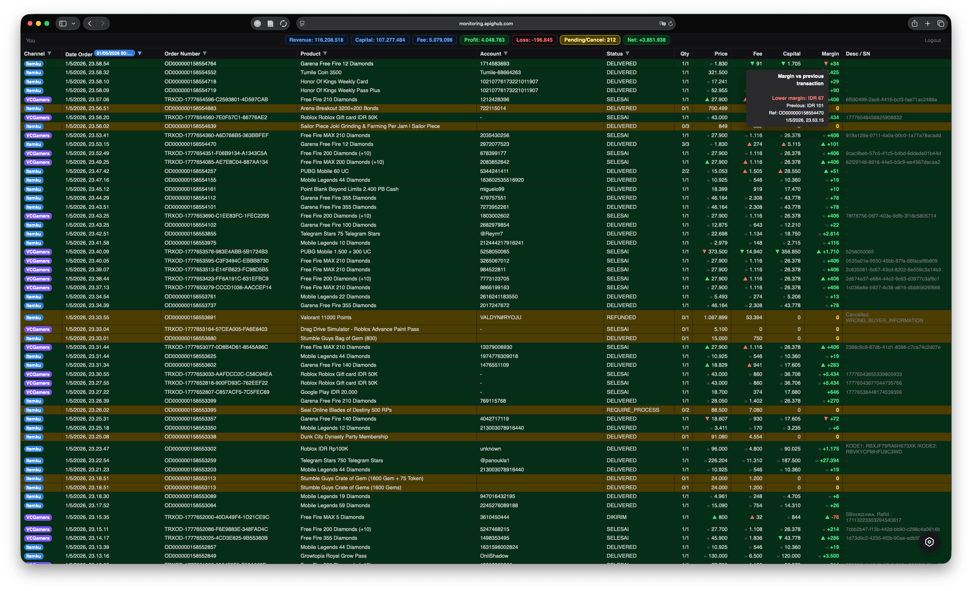The width and height of the screenshot is (972, 591).
Task: Click the VCGamers badge on the 23.57.06 row
Action: pos(38,100)
